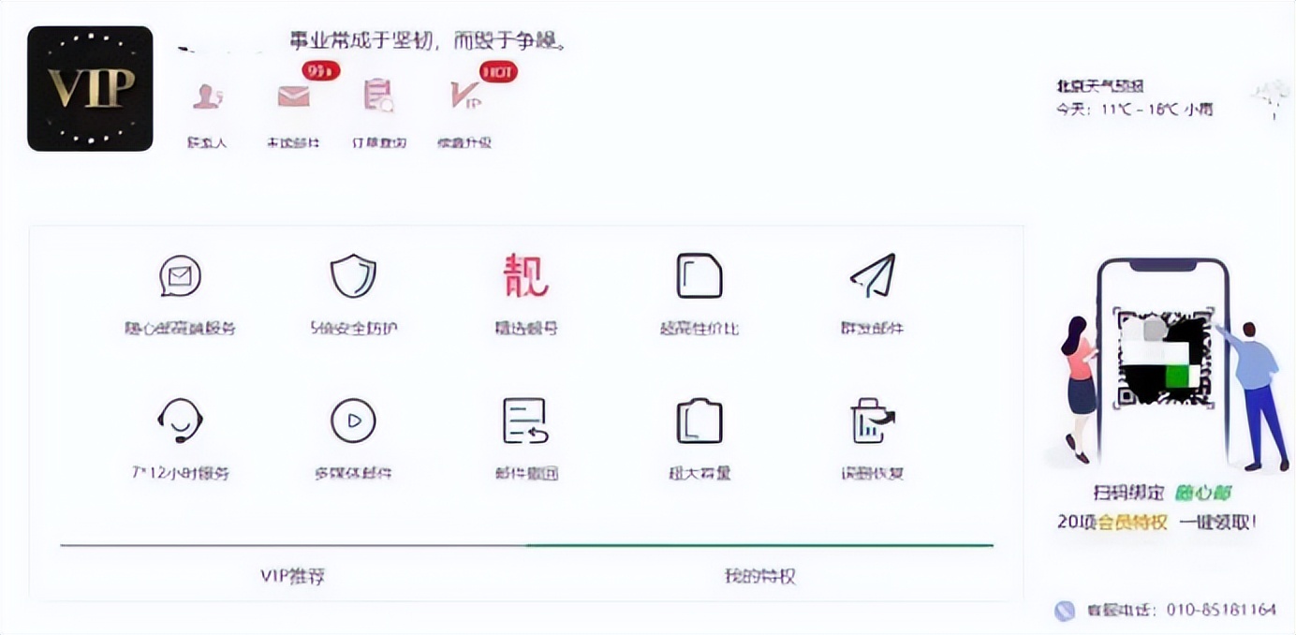Viewport: 1296px width, 635px height.
Task: Click the 误删恢复 trash restore icon
Action: point(872,421)
